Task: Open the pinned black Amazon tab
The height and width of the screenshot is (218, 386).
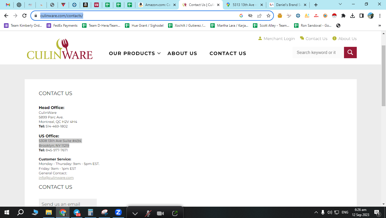Action: point(85,5)
